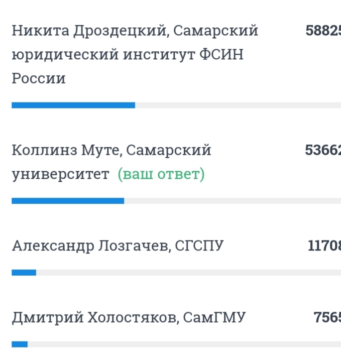Click the word университет under Коллинз Муте

click(x=60, y=175)
